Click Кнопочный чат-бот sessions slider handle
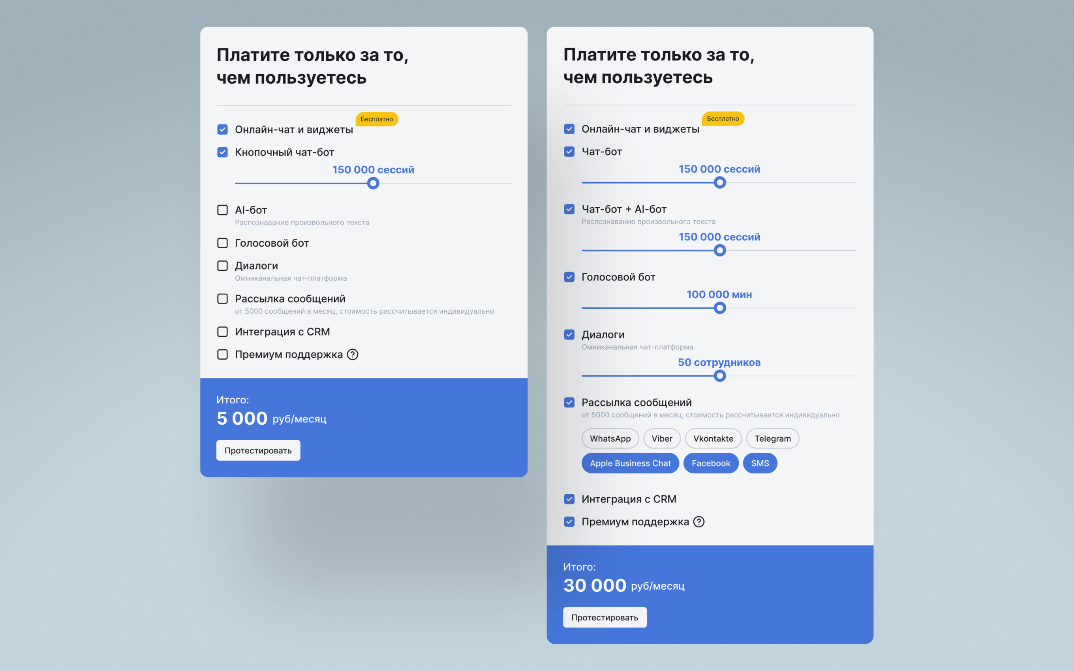Image resolution: width=1074 pixels, height=671 pixels. click(373, 183)
